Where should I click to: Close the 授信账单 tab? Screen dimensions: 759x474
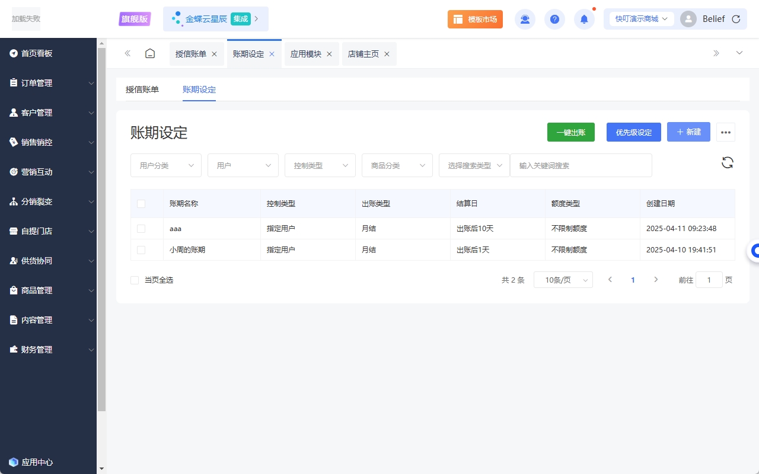pyautogui.click(x=214, y=54)
